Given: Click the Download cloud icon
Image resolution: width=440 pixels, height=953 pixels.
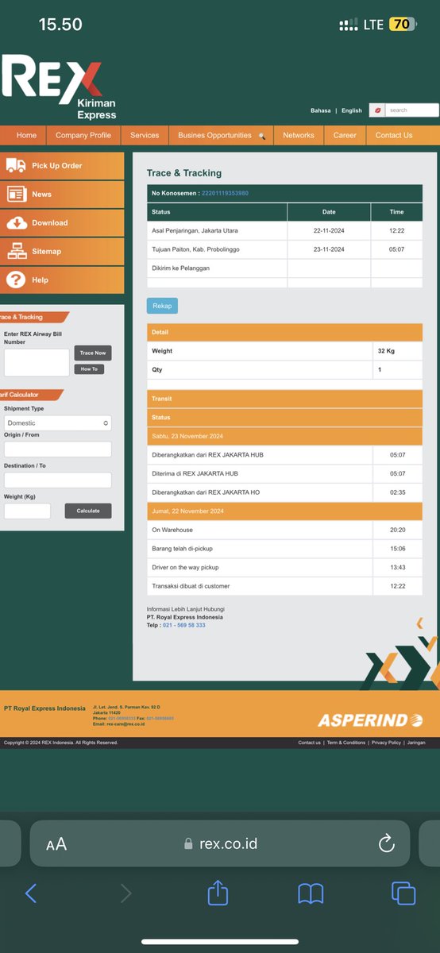Looking at the screenshot, I should (x=16, y=222).
